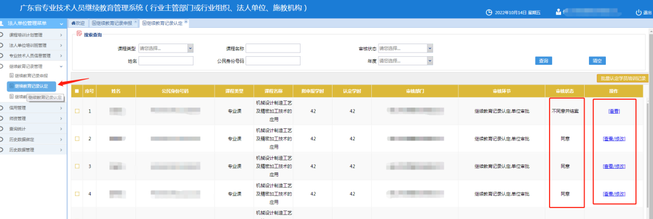This screenshot has width=653, height=219.
Task: Click circle icon beside 师资管理
Action: [x=2, y=118]
